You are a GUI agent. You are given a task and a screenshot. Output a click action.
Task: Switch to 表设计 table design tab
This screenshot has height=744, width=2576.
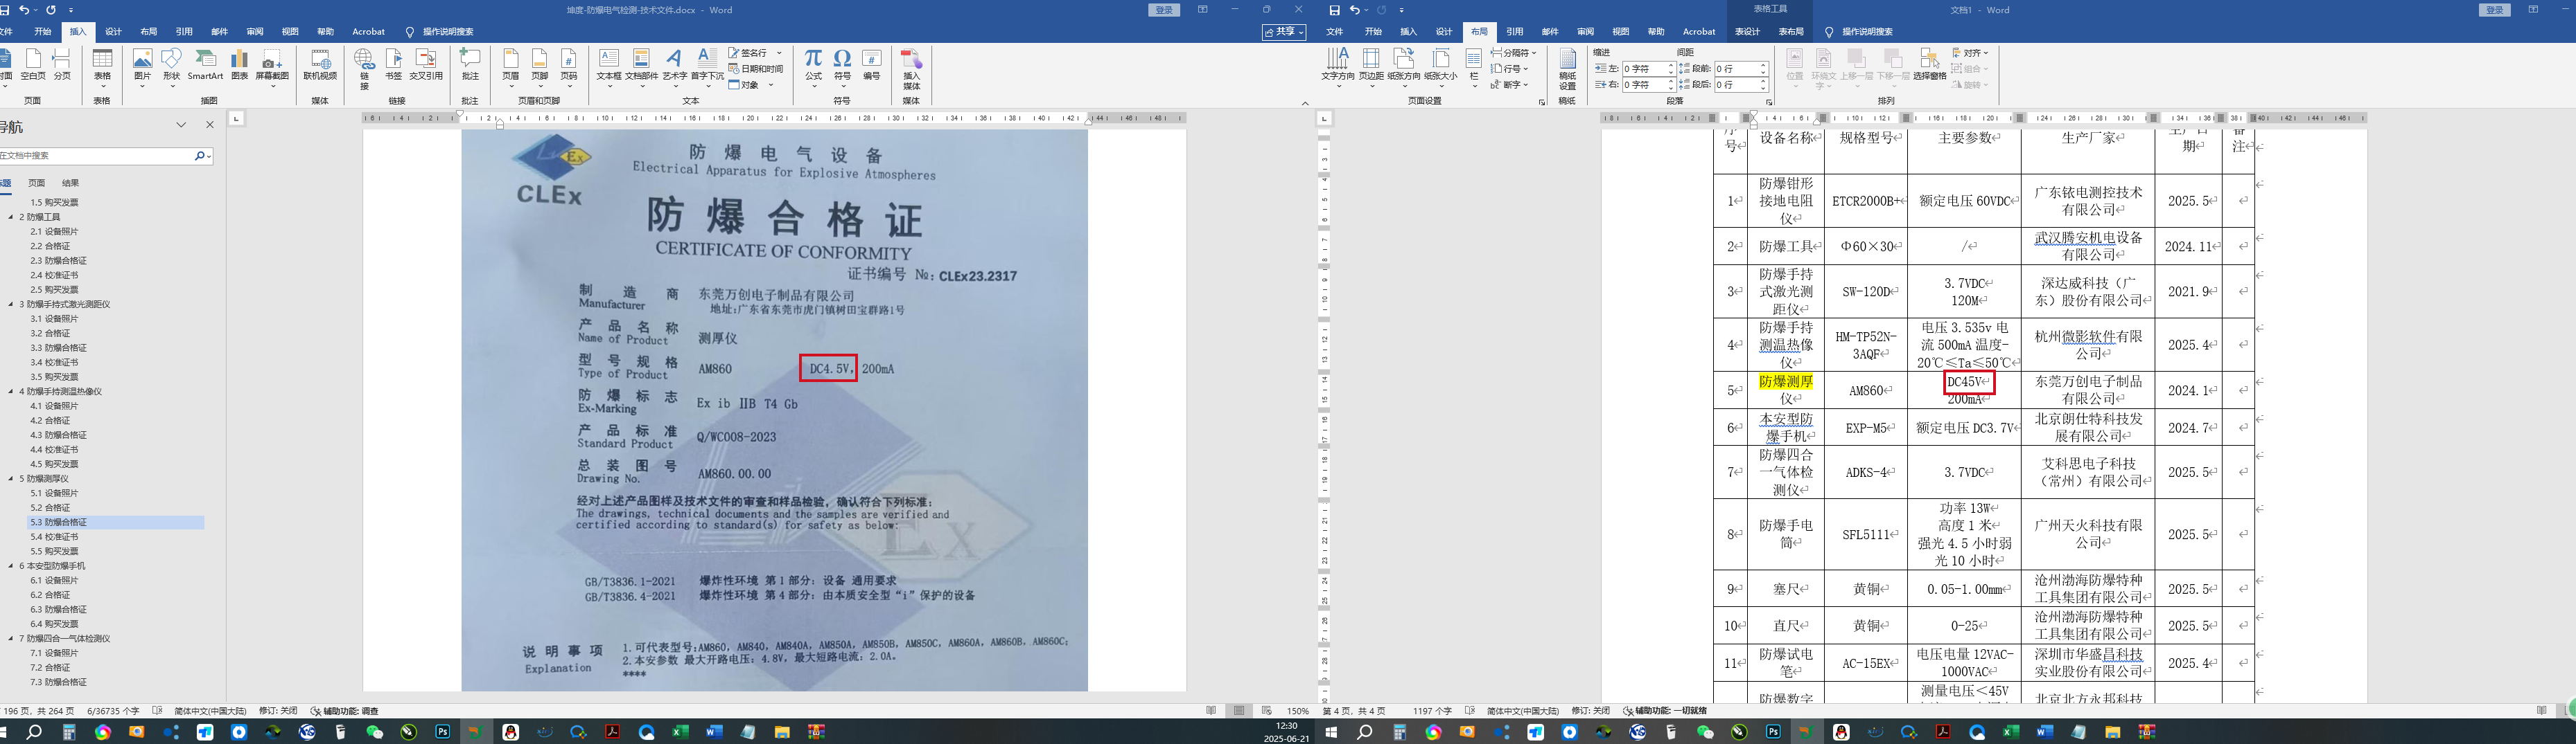1747,32
